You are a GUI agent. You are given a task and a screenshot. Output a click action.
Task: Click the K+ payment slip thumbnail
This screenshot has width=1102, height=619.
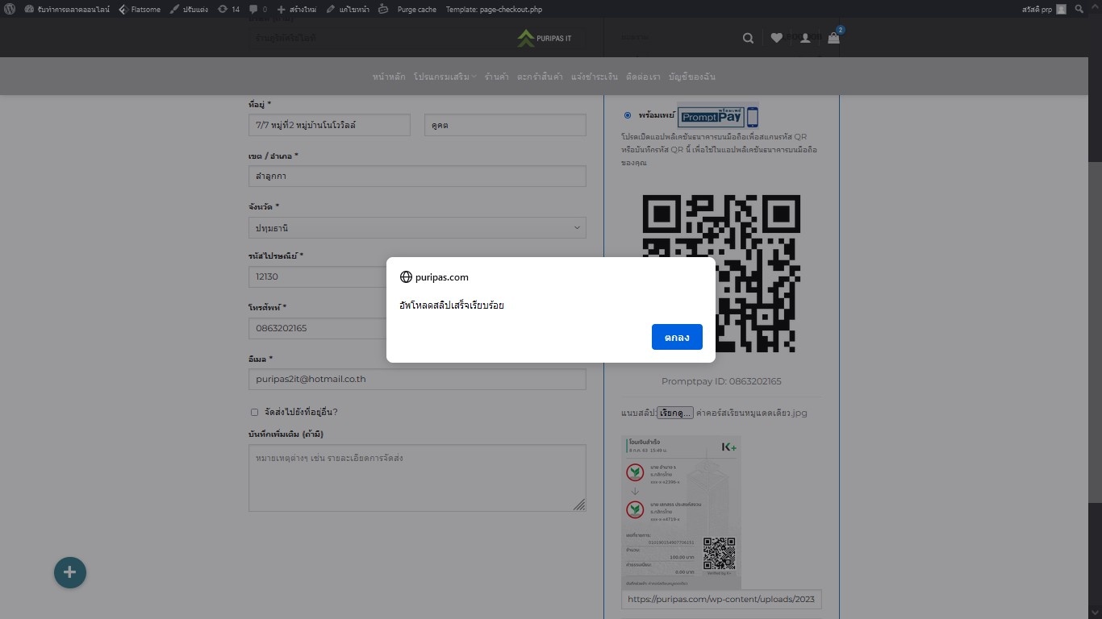tap(681, 512)
